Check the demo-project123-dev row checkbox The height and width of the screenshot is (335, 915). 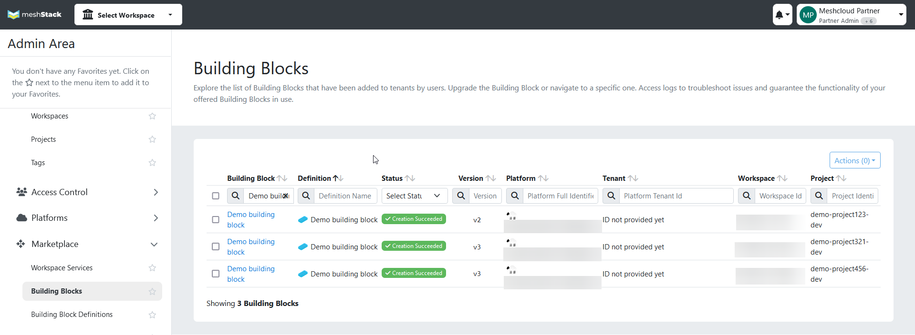[x=216, y=219]
